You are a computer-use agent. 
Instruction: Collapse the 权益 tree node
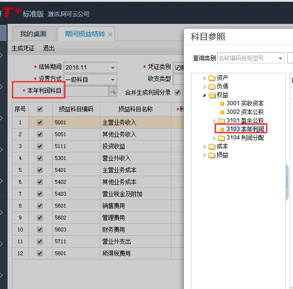(x=205, y=95)
